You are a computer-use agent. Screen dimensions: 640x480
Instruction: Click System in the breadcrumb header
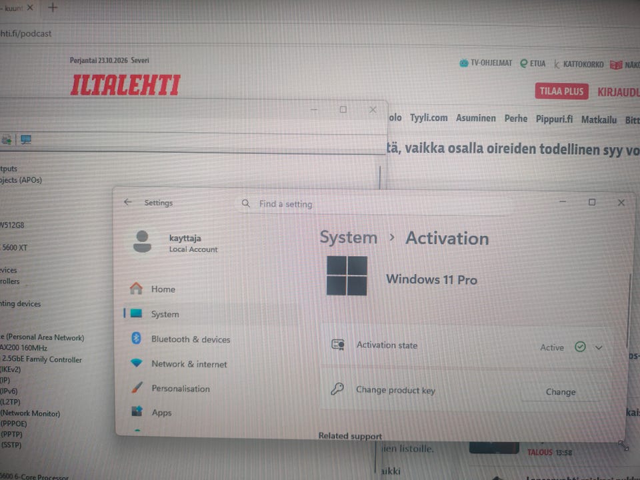pyautogui.click(x=349, y=237)
